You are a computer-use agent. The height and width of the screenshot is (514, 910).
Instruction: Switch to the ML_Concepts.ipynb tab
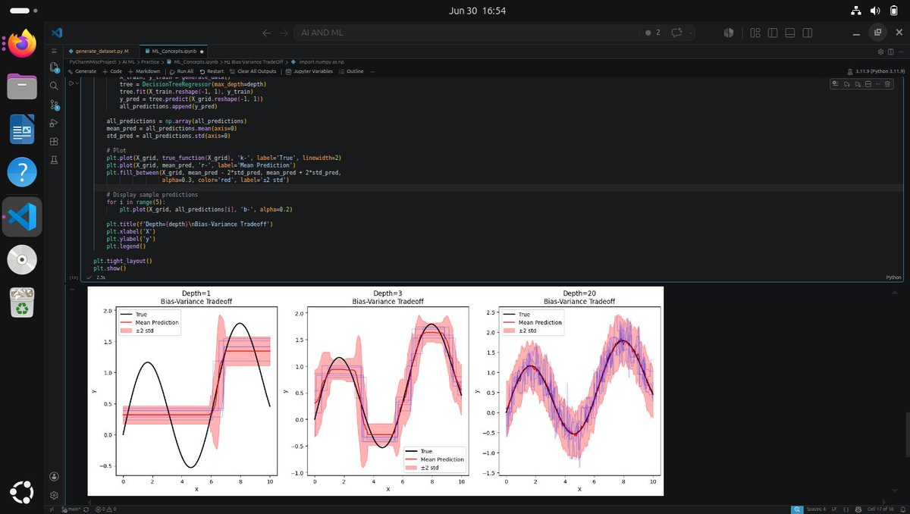(174, 51)
